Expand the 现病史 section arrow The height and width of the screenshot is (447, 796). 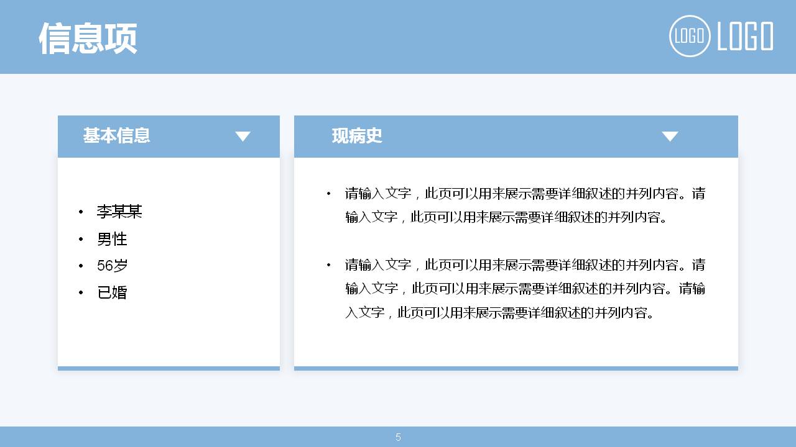[670, 136]
